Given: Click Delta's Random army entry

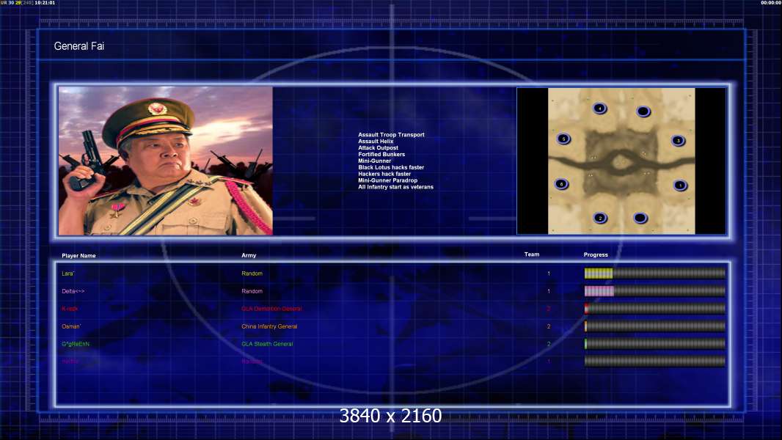Looking at the screenshot, I should tap(252, 291).
